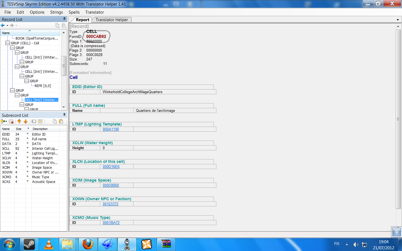Click the Quartiers de l'archimage name value
Image resolution: width=402 pixels, height=251 pixels.
(x=155, y=111)
